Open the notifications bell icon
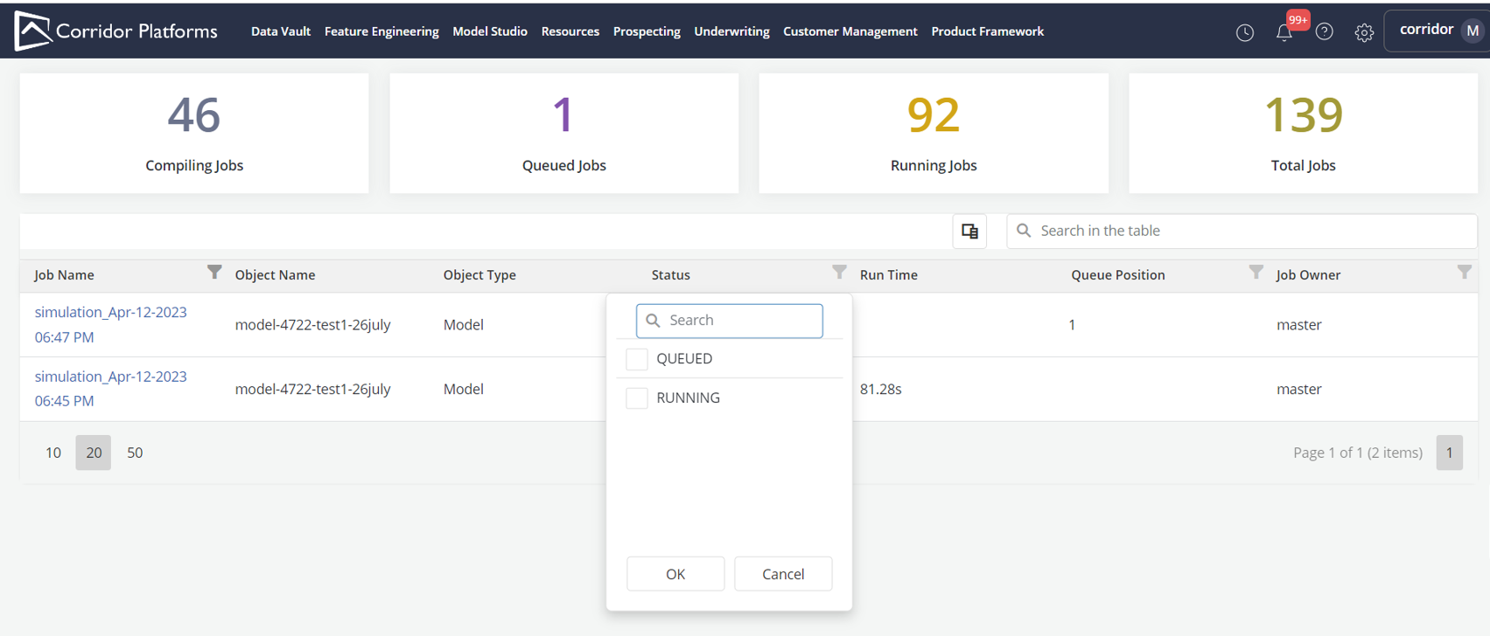The width and height of the screenshot is (1490, 636). [1284, 32]
